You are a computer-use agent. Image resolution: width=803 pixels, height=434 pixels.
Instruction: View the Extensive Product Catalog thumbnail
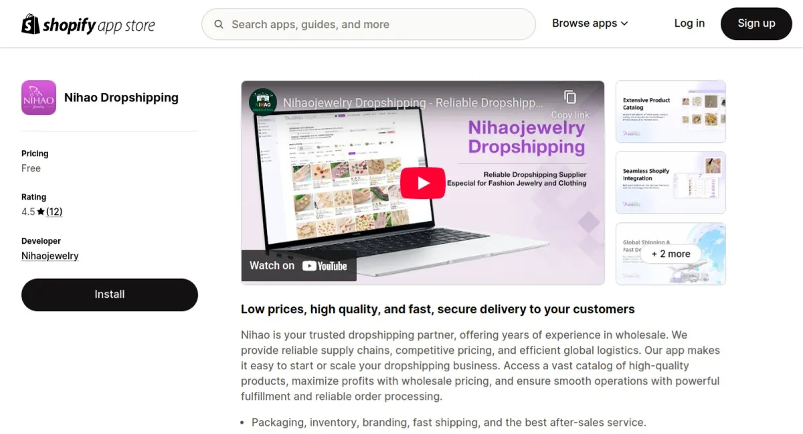(x=671, y=112)
